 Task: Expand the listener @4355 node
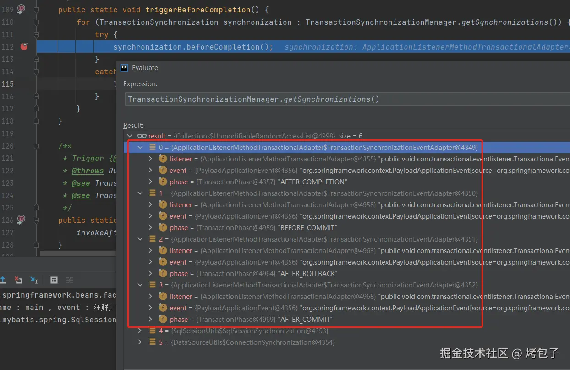(151, 159)
